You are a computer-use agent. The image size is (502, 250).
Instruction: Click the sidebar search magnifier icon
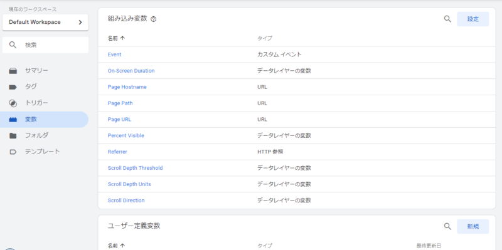[13, 44]
